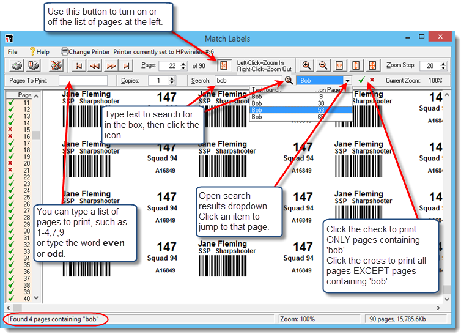Viewport: 461px width, 334px height.
Task: Increase Copies with up stepper
Action: [172, 78]
